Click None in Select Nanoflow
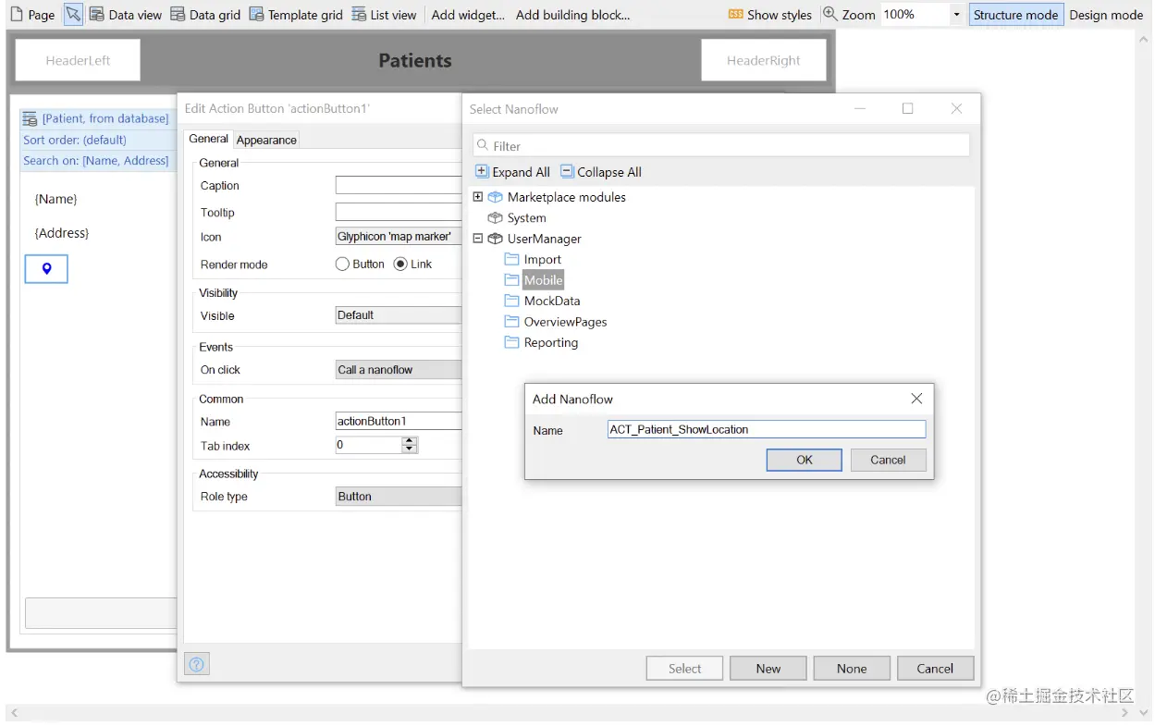Viewport: 1155px width, 726px height. click(x=852, y=669)
